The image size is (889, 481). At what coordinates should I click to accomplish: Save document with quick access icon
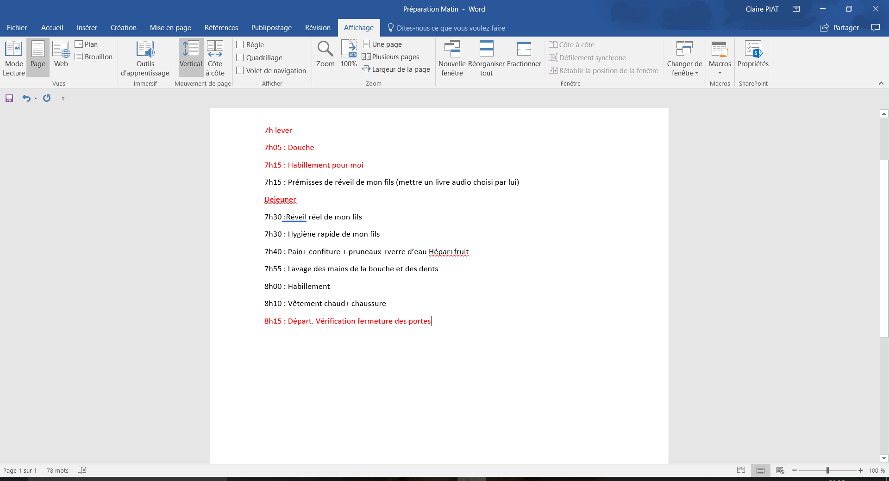tap(9, 98)
